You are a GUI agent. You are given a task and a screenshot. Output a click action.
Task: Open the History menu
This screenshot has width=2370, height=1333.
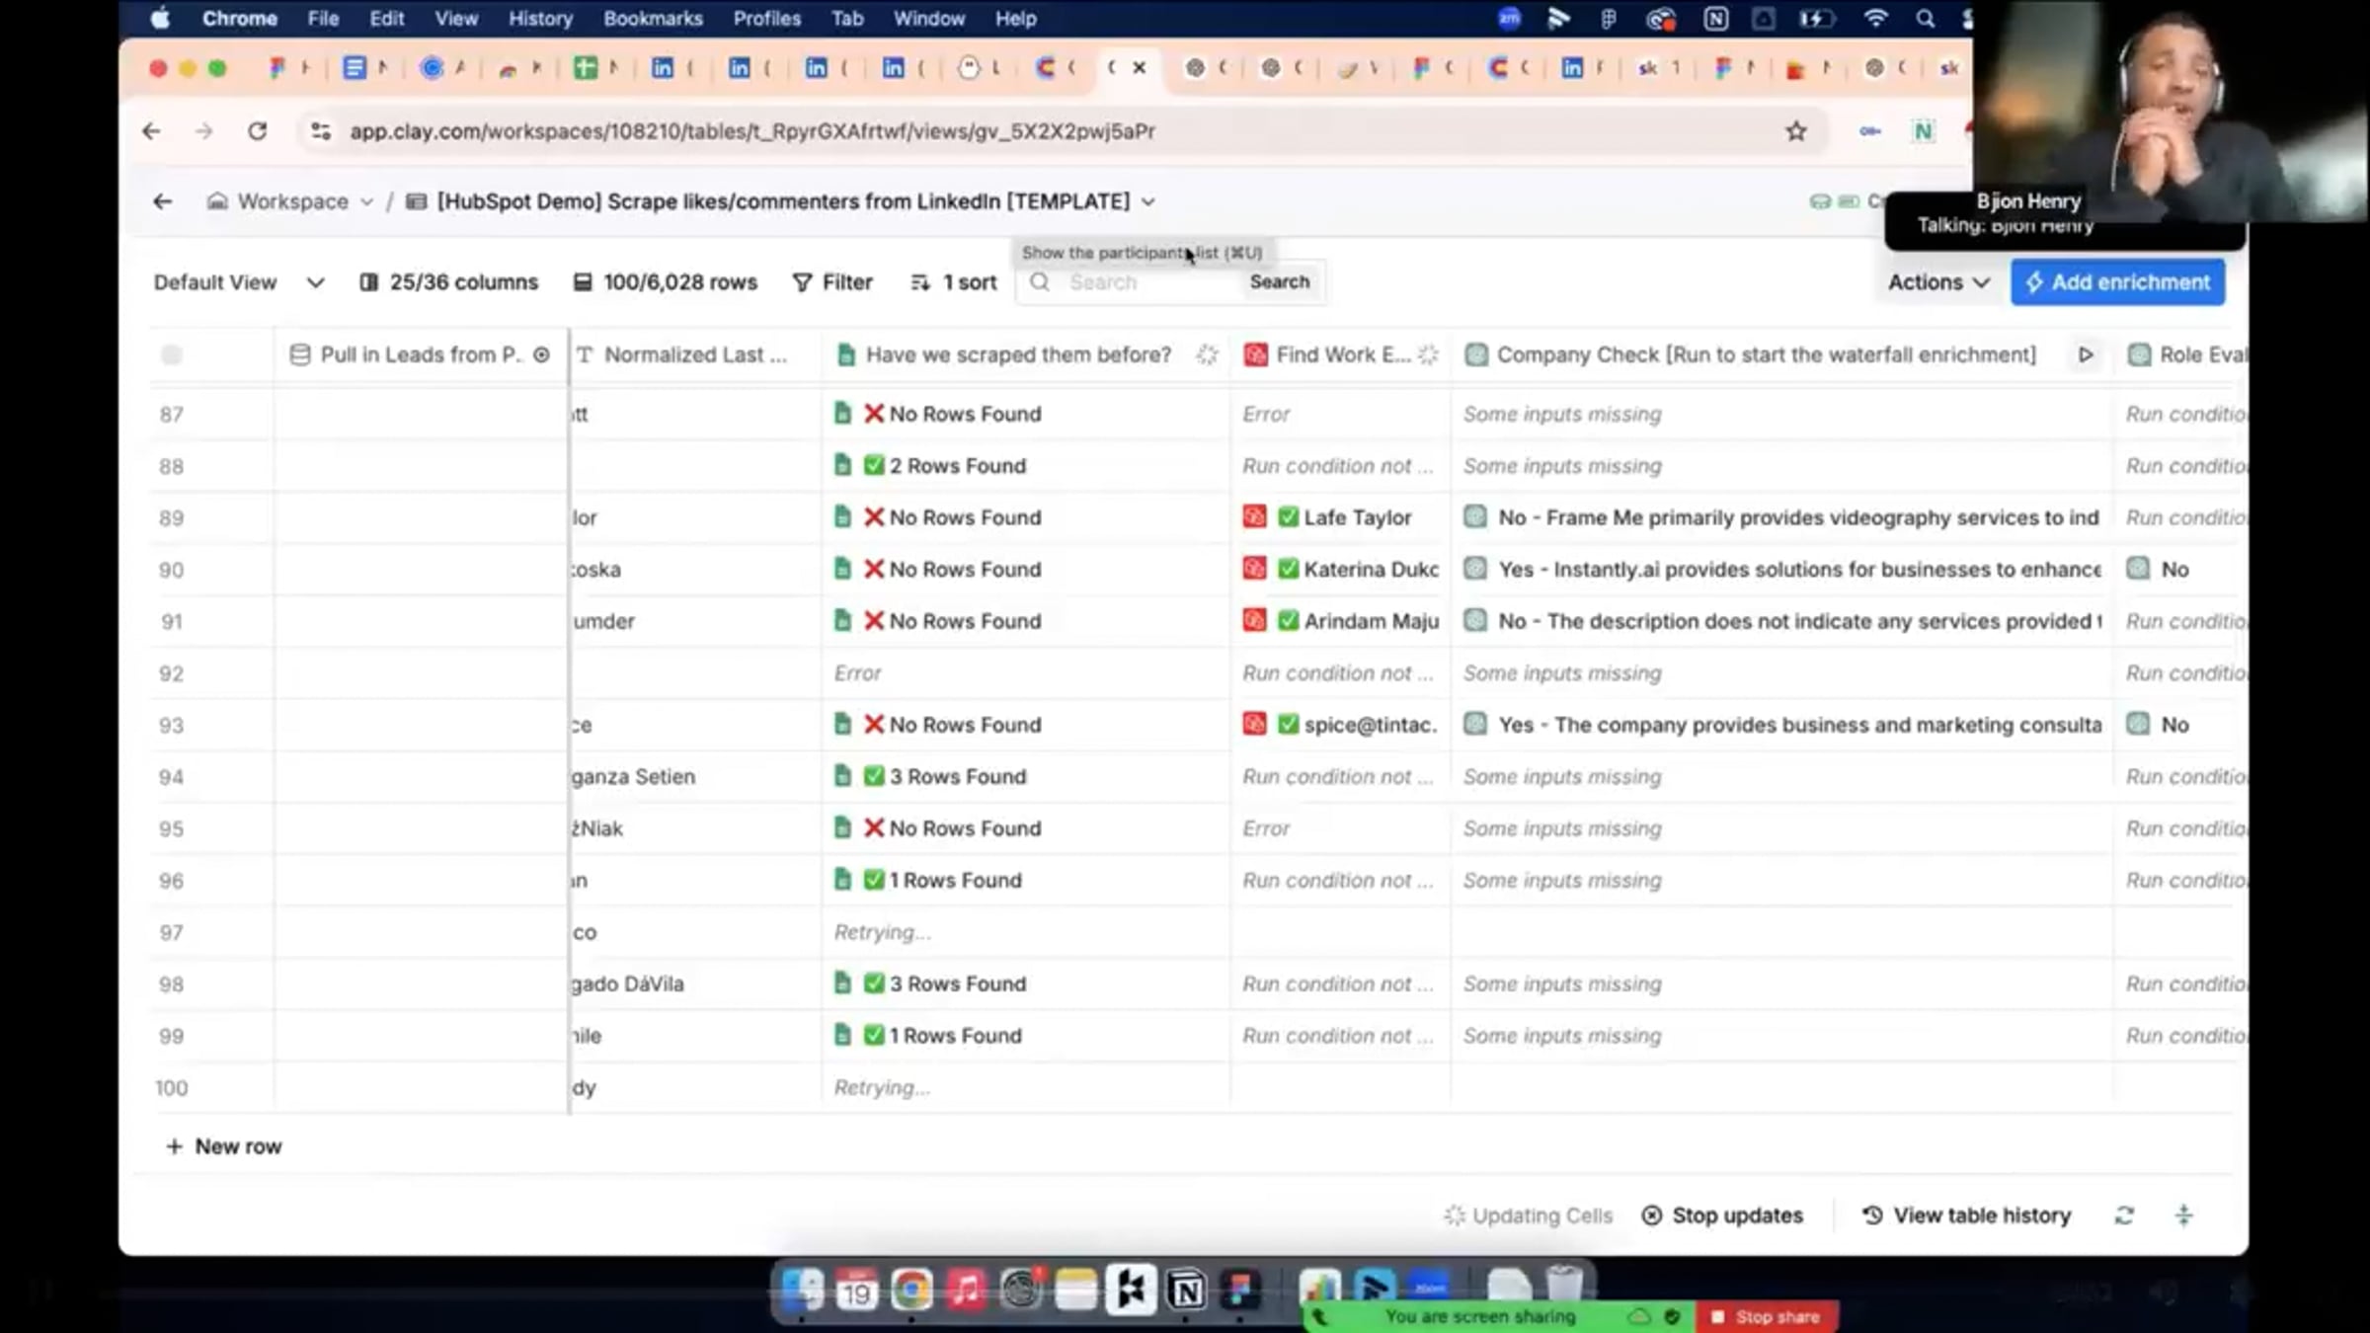pyautogui.click(x=540, y=19)
